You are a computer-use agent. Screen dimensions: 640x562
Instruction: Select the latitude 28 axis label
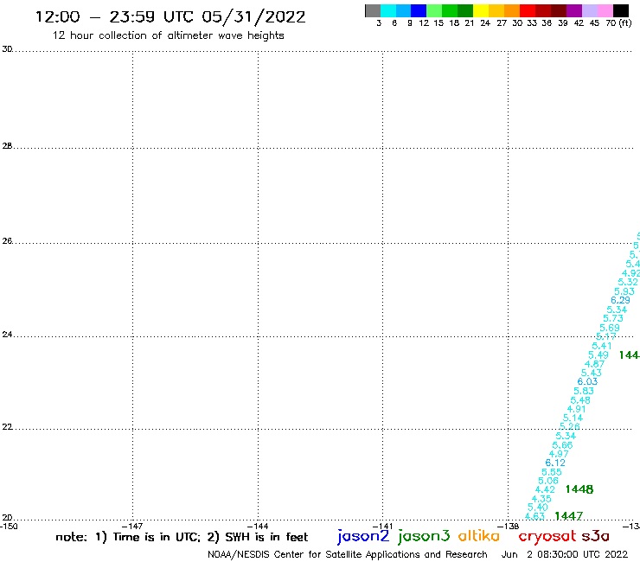pyautogui.click(x=7, y=146)
